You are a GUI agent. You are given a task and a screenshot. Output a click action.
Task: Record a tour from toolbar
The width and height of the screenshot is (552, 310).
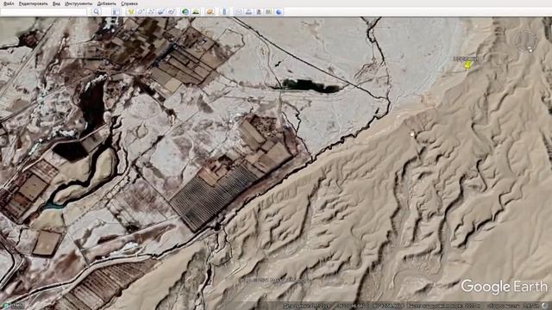click(x=172, y=12)
